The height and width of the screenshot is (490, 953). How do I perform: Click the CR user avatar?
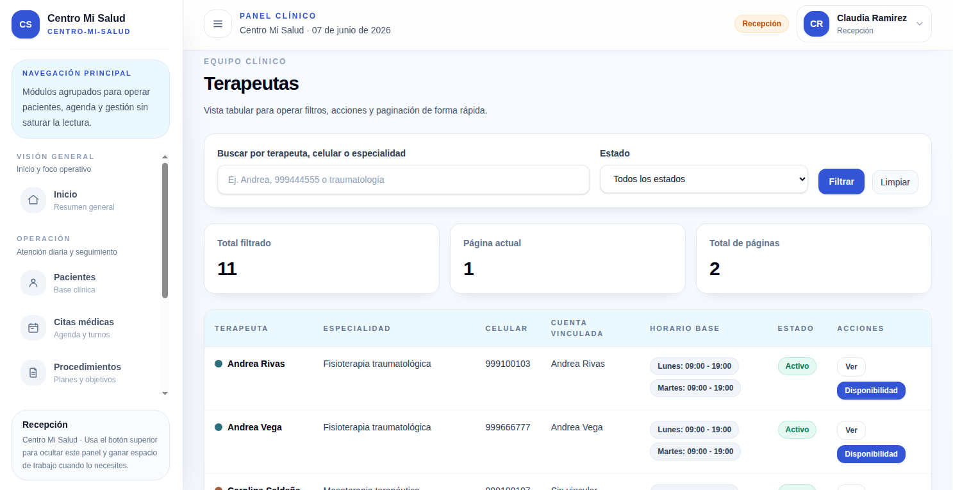click(x=816, y=24)
